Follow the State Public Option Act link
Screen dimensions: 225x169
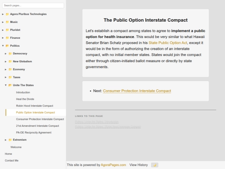(168, 43)
